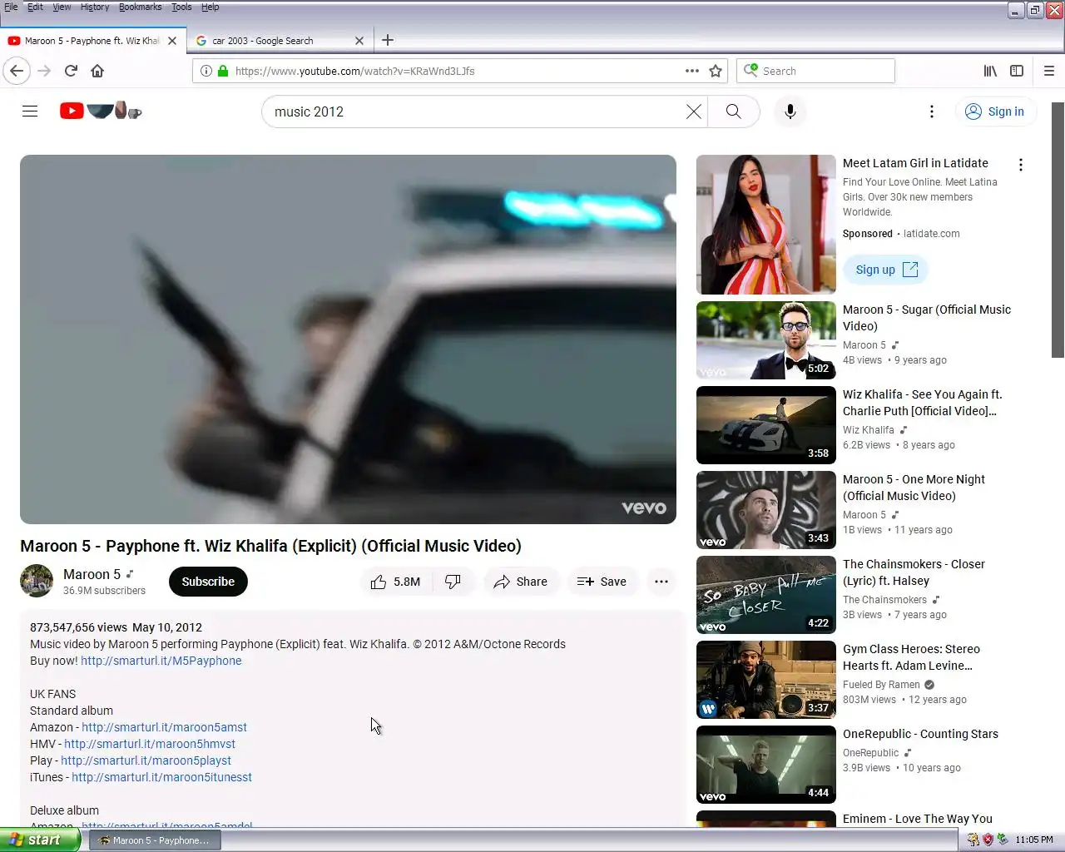Viewport: 1065px width, 852px height.
Task: Open the Tools menu
Action: [181, 7]
